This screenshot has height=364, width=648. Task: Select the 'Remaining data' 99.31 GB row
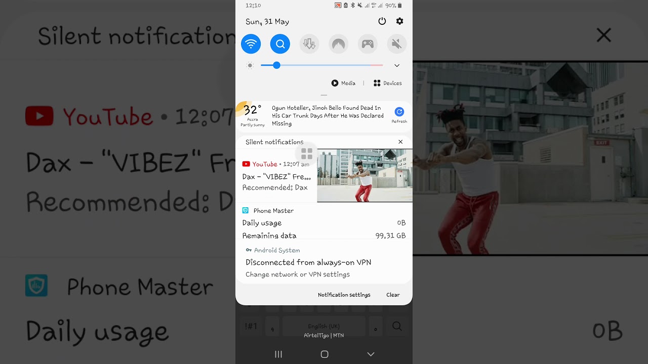[324, 235]
